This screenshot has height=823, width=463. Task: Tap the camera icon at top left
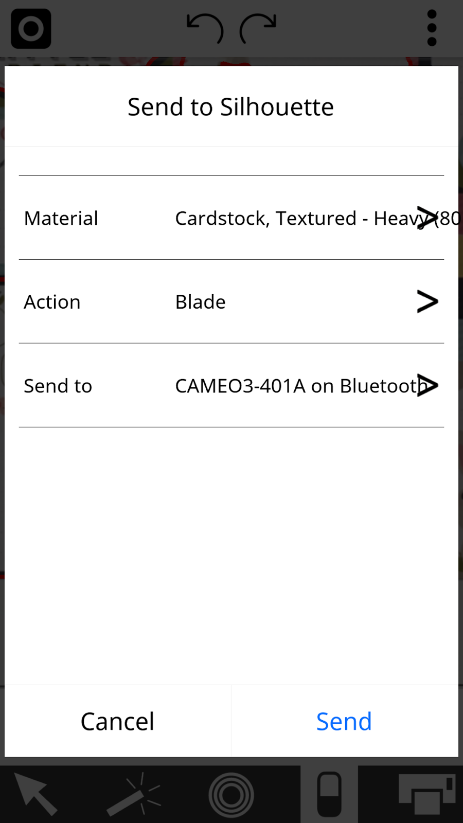31,29
